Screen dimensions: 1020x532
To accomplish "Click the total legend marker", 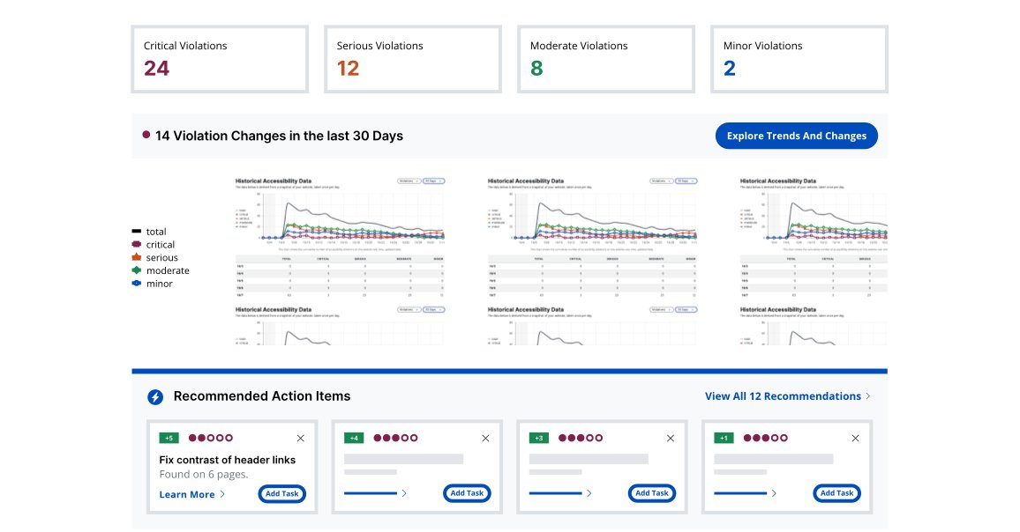I will tap(137, 232).
